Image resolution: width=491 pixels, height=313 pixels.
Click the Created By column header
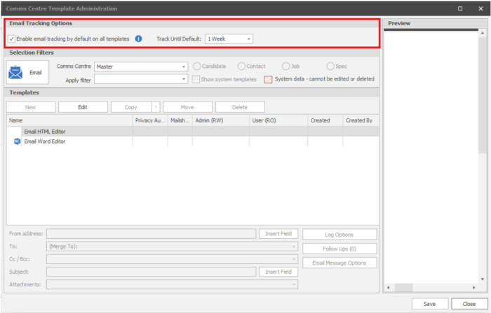tap(359, 120)
